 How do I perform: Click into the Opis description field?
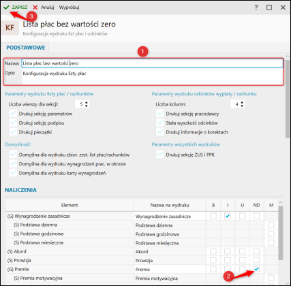click(x=153, y=76)
